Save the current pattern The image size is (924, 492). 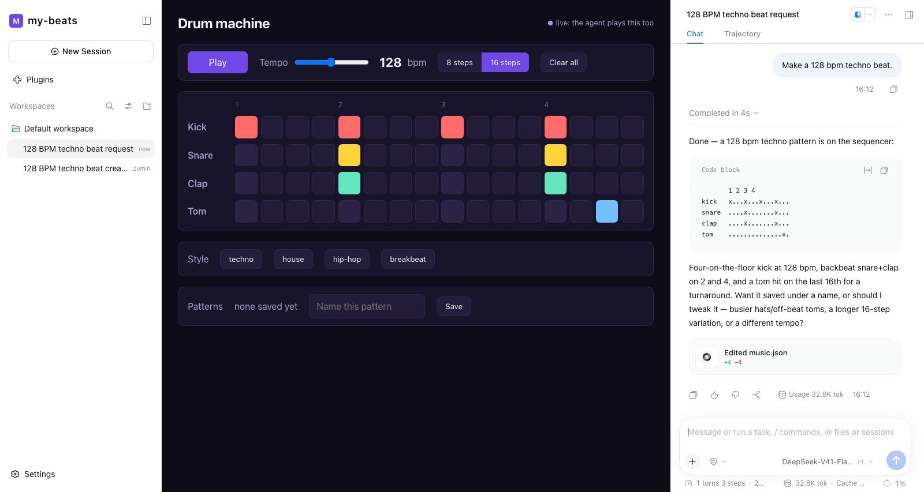[454, 306]
